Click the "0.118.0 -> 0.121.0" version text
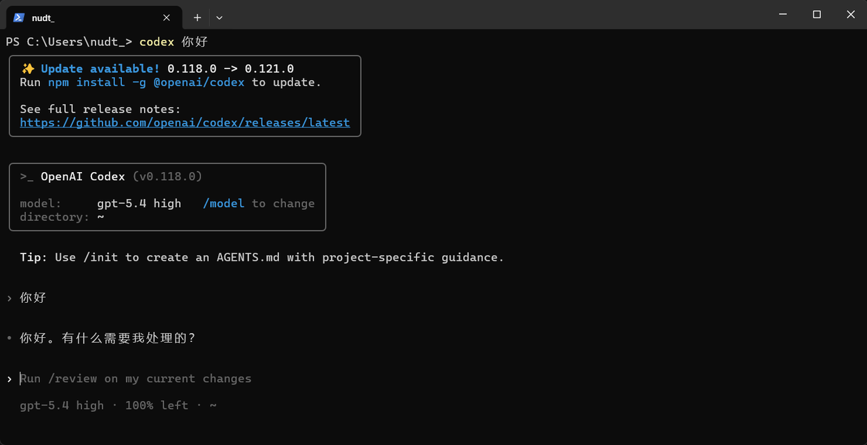 230,68
